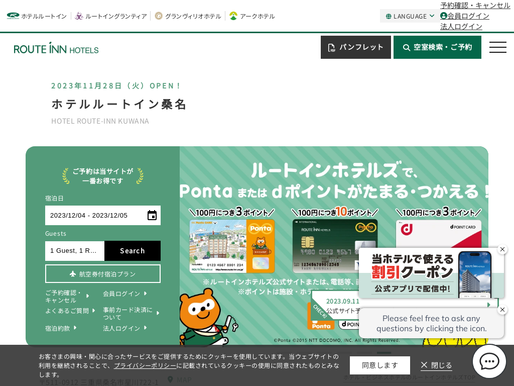Click 閉じる on the cookie banner

pyautogui.click(x=436, y=365)
